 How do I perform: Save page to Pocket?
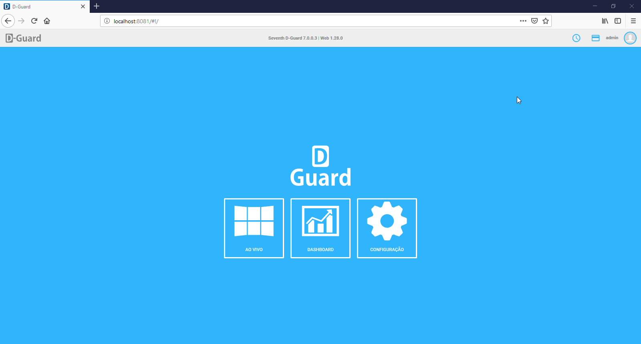point(534,21)
